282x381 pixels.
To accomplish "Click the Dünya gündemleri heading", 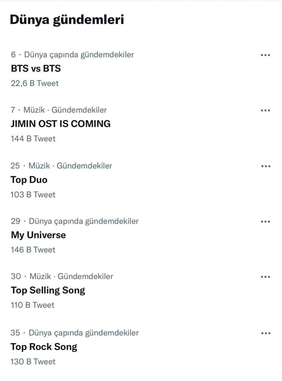I will 67,20.
